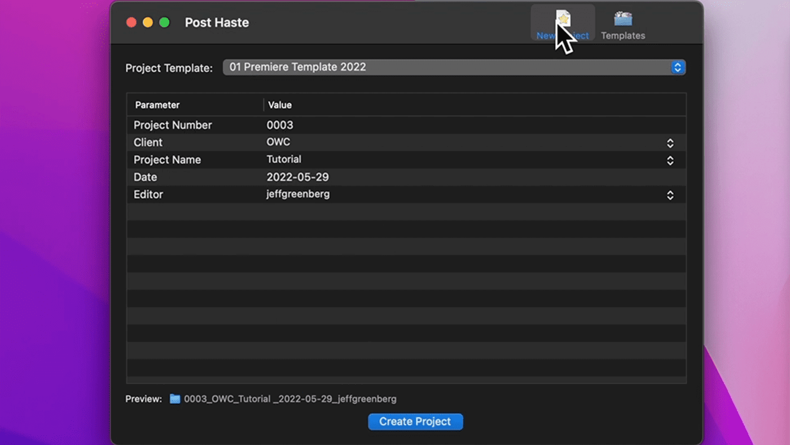Click the Value column header

(280, 105)
